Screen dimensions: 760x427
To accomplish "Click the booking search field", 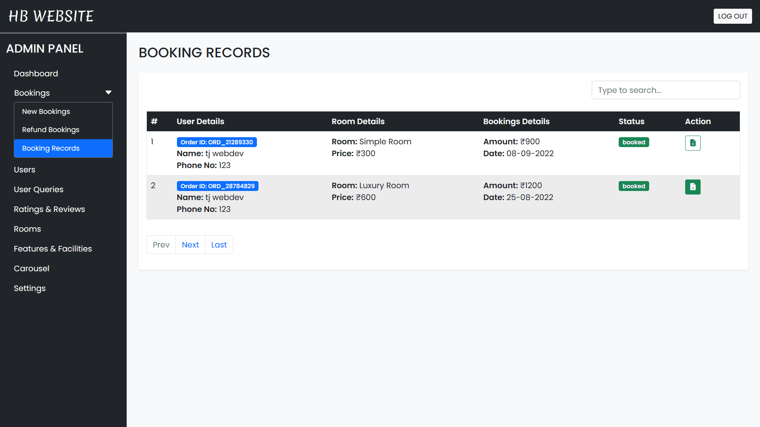I will pyautogui.click(x=665, y=90).
